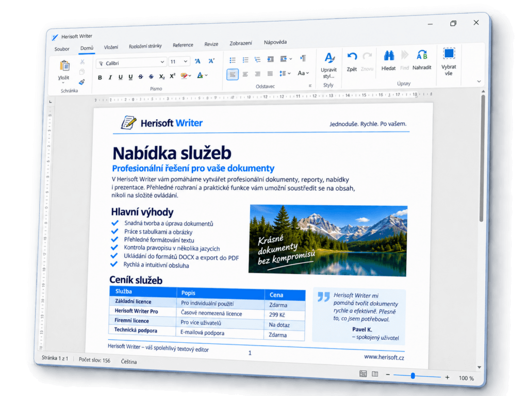Viewport: 528px width, 396px height.
Task: Toggle justify alignment button
Action: point(270,73)
